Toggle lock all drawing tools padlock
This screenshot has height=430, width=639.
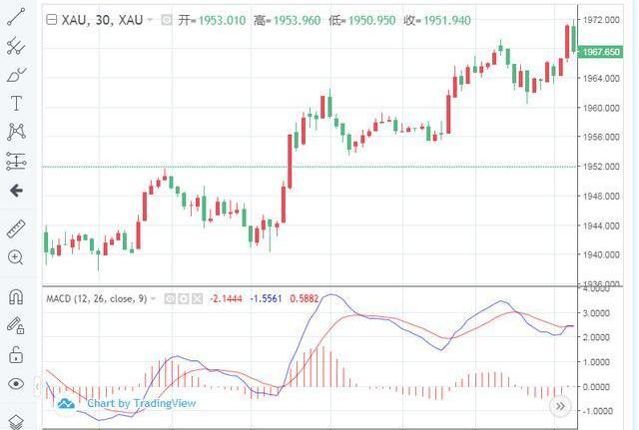click(16, 354)
